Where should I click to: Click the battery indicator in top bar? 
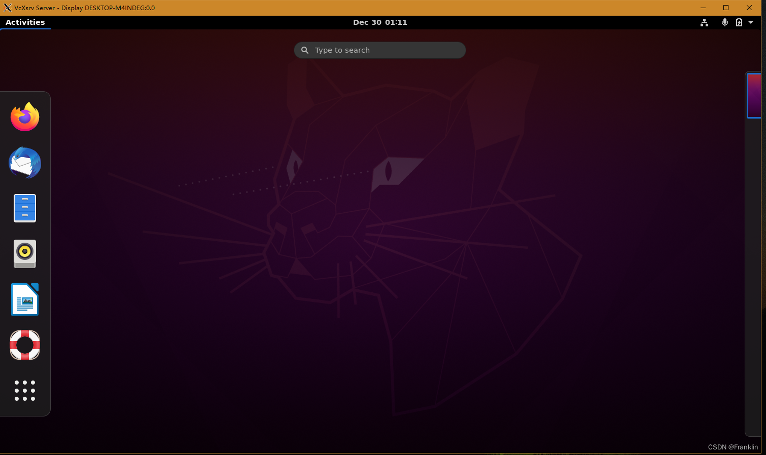click(739, 22)
